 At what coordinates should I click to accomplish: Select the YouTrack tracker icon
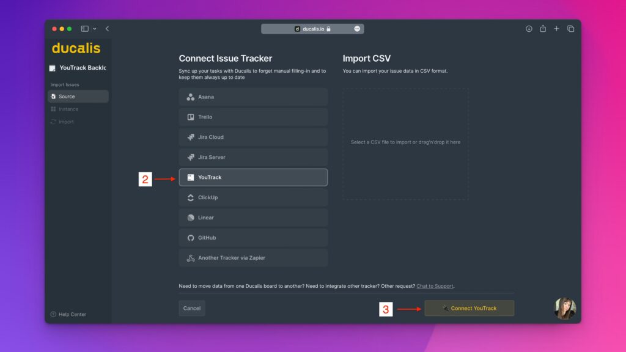tap(191, 177)
